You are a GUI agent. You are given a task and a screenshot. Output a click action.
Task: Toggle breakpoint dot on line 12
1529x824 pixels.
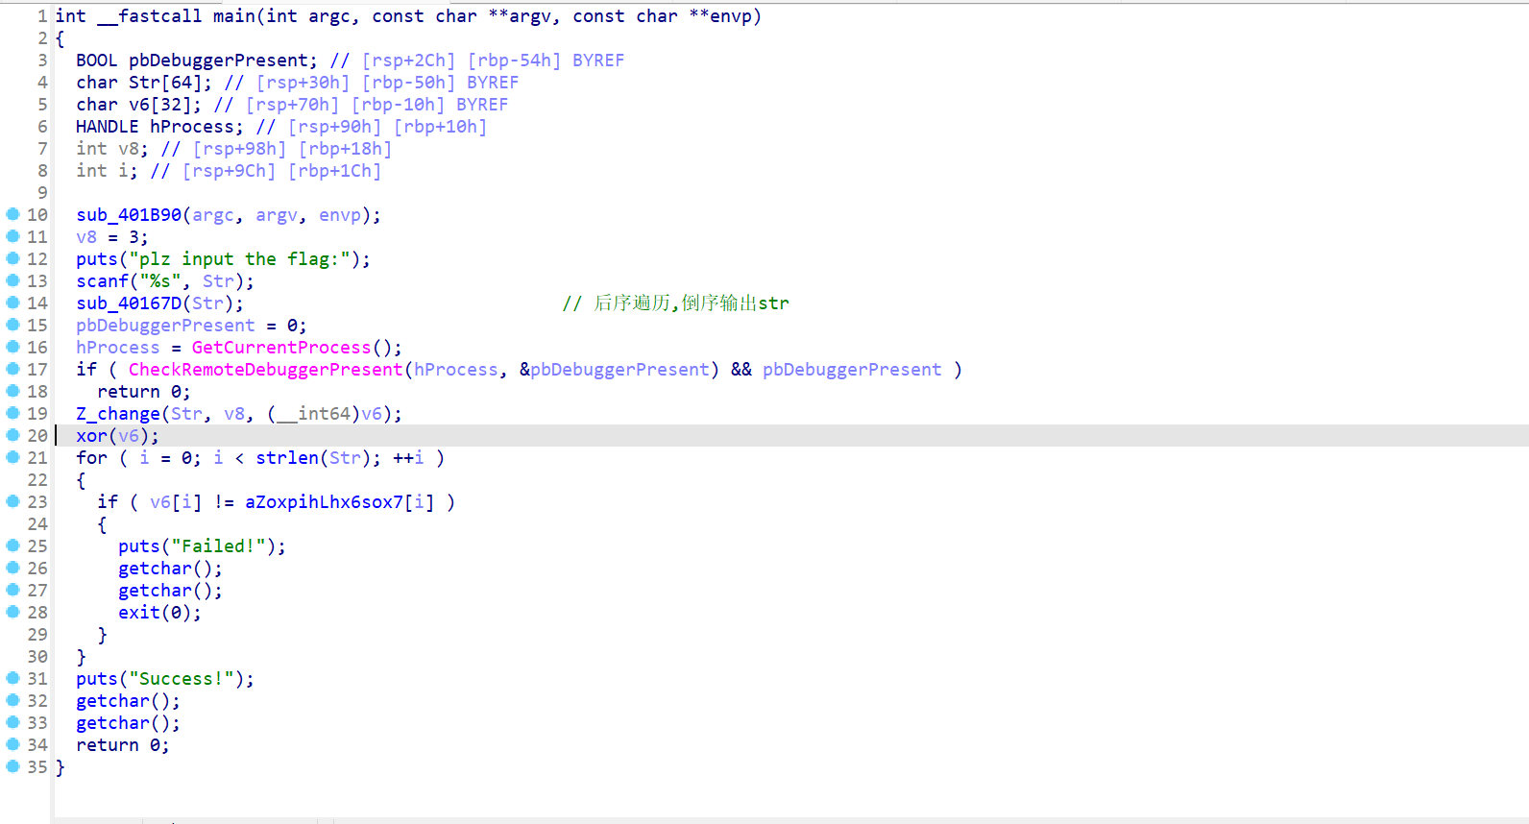point(12,258)
